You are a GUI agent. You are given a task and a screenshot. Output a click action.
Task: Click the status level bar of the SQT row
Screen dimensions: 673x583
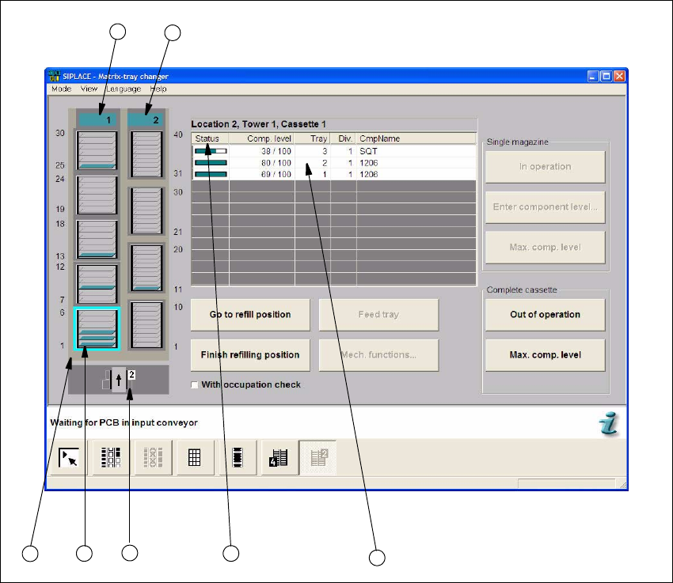pos(210,150)
